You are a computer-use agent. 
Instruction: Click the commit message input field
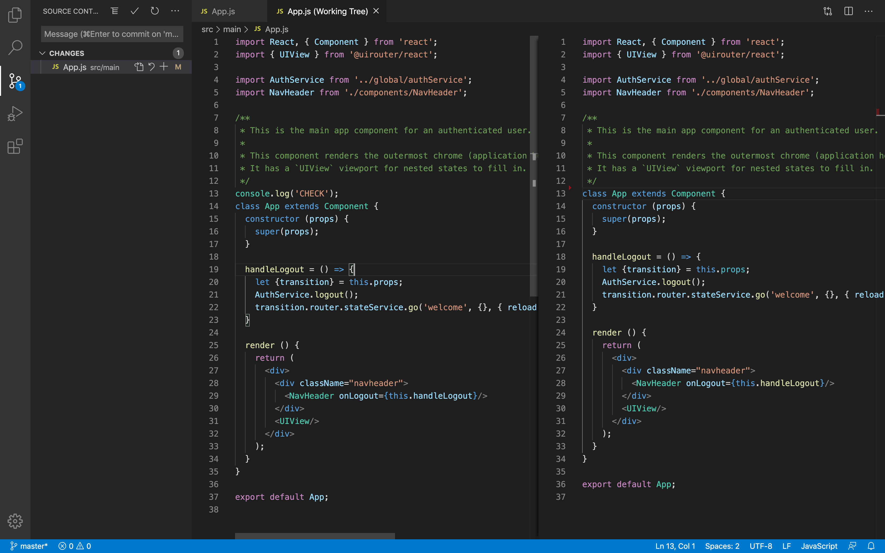point(112,34)
